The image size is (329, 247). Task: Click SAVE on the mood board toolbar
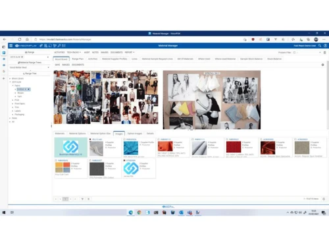tap(57, 65)
